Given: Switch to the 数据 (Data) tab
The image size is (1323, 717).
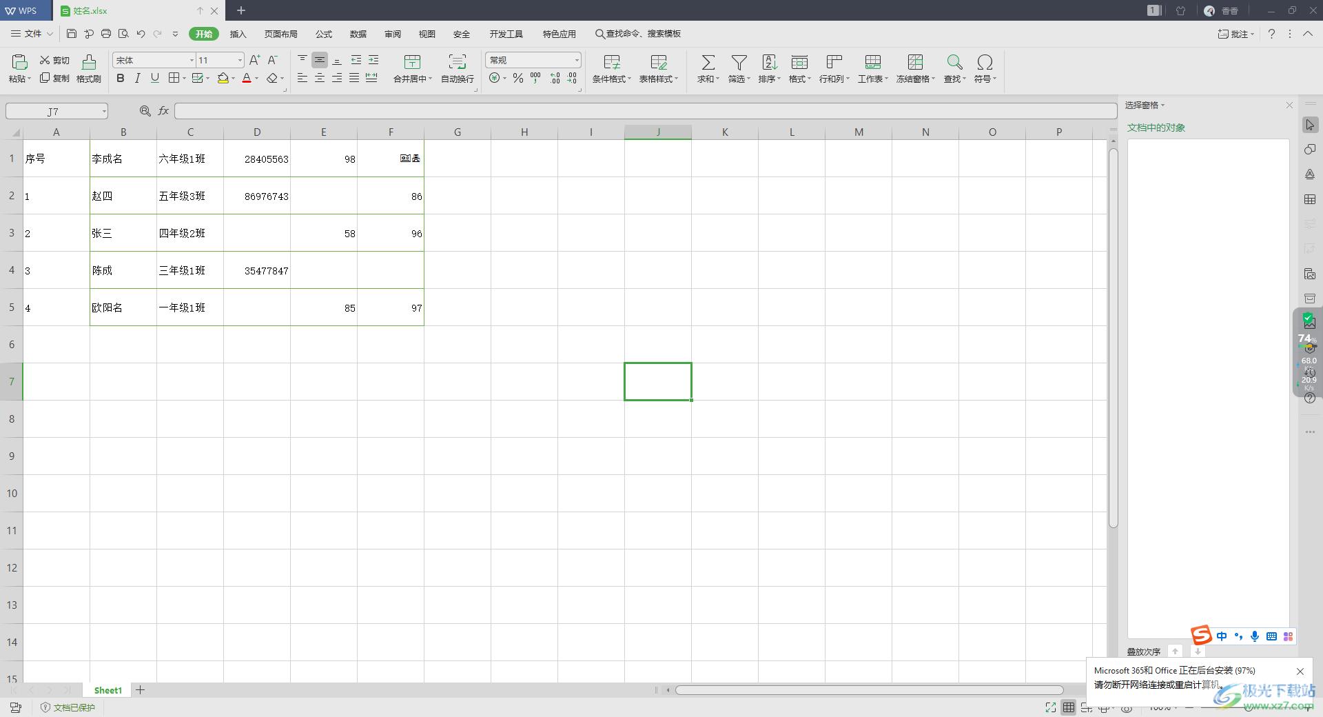Looking at the screenshot, I should click(358, 34).
